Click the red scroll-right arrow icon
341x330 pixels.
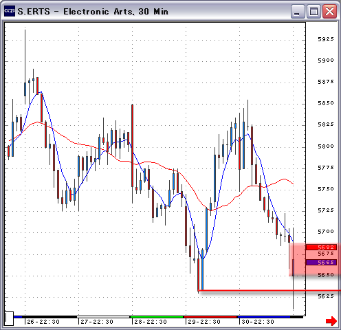coord(331,320)
